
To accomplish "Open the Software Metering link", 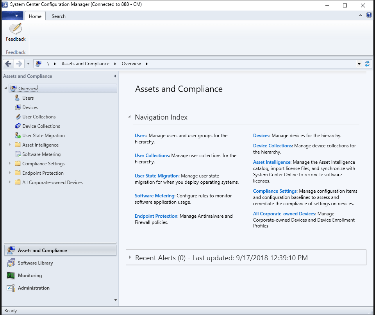I will click(155, 196).
